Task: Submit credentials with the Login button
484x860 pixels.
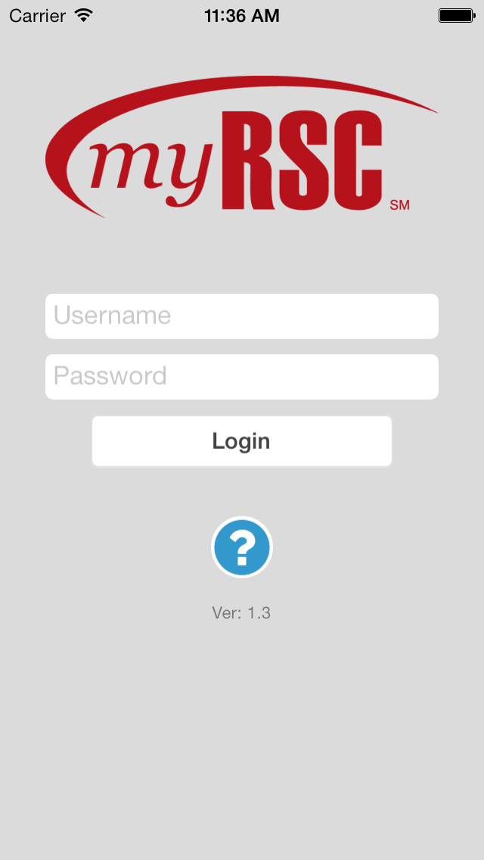Action: tap(242, 441)
